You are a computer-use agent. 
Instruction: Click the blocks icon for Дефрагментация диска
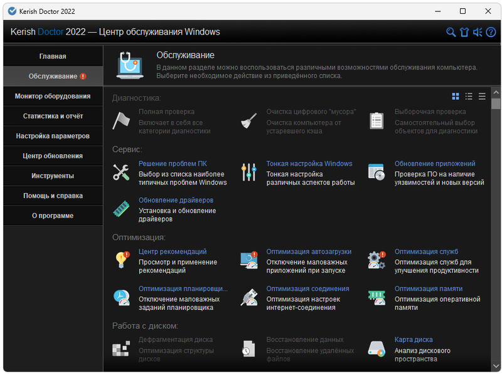click(121, 348)
